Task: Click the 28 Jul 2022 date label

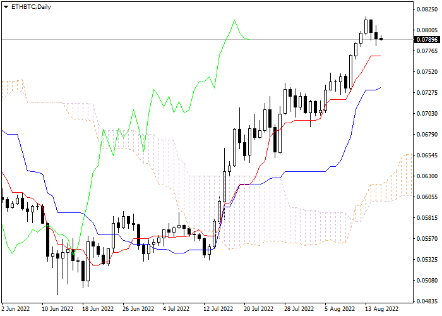Action: (300, 309)
